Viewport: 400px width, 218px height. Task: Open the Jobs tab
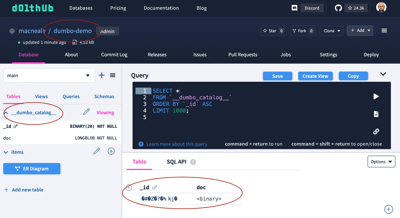[x=285, y=55]
